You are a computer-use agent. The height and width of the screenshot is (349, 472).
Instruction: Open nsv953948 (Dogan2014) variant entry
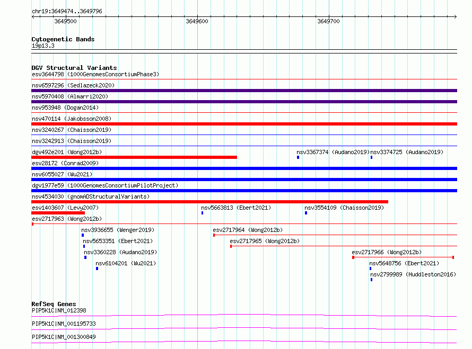point(65,108)
